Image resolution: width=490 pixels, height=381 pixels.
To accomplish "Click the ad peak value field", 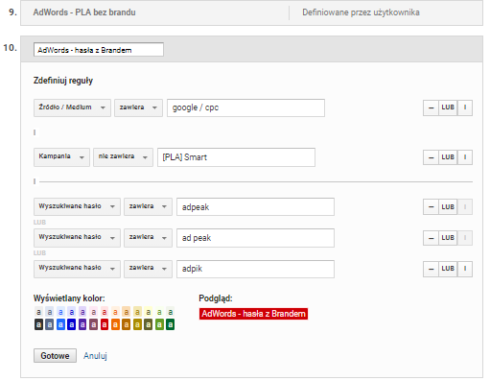I will [255, 238].
